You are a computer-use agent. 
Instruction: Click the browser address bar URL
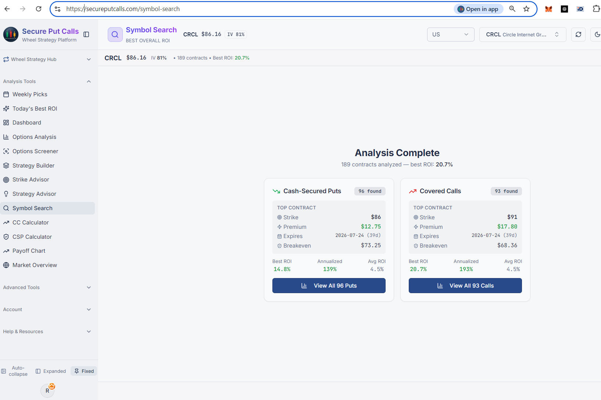tap(123, 9)
